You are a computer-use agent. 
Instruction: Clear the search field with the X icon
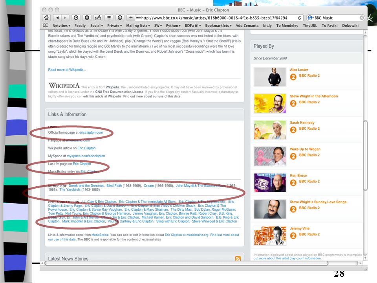point(362,18)
